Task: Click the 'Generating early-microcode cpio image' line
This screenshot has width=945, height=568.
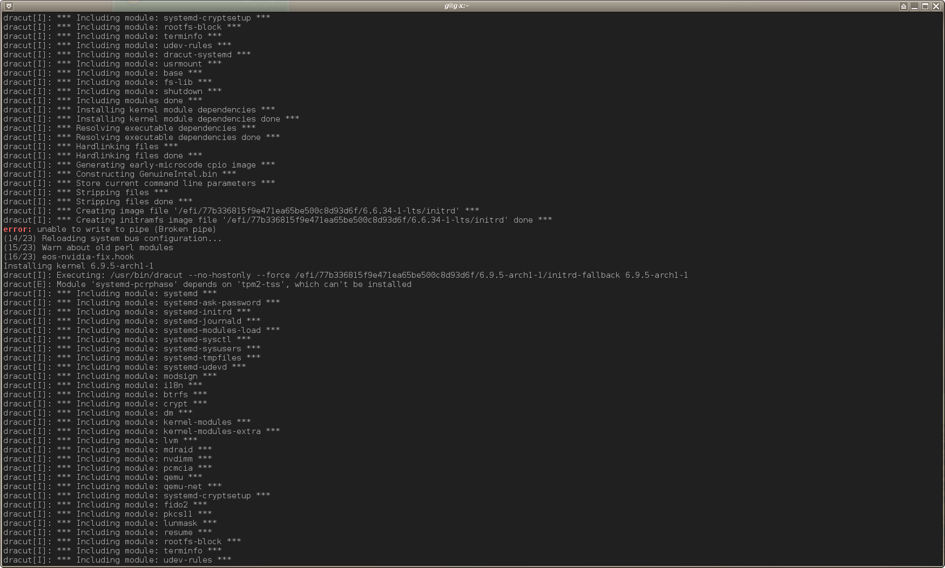Action: click(x=139, y=165)
